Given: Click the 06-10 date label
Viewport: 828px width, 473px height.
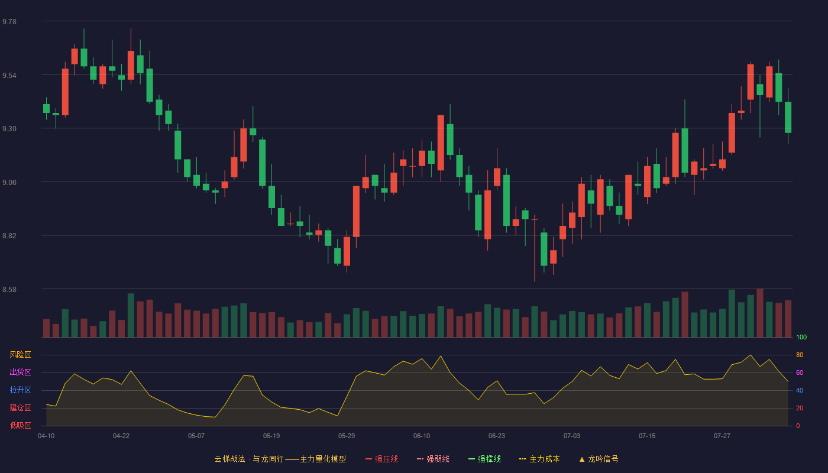Looking at the screenshot, I should pos(422,436).
